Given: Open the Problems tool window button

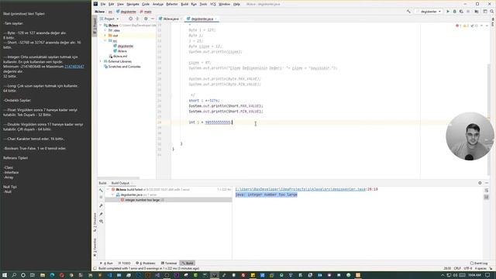Looking at the screenshot, I should point(146,263).
